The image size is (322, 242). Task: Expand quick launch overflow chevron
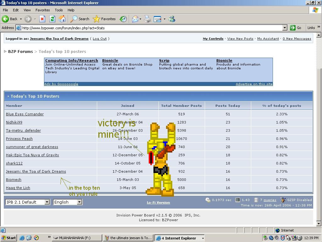(x=49, y=237)
